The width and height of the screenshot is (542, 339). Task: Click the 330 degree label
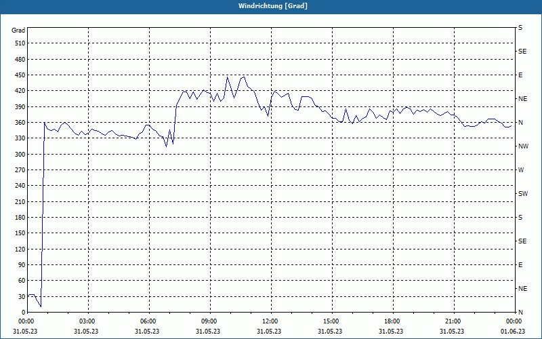click(20, 138)
